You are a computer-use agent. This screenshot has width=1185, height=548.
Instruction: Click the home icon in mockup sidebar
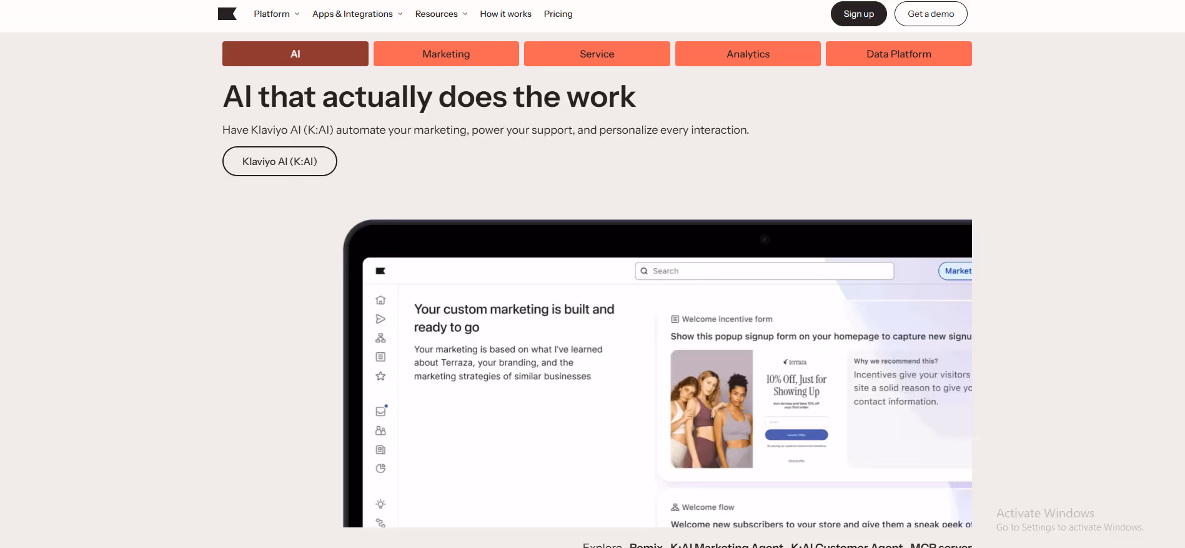point(380,300)
